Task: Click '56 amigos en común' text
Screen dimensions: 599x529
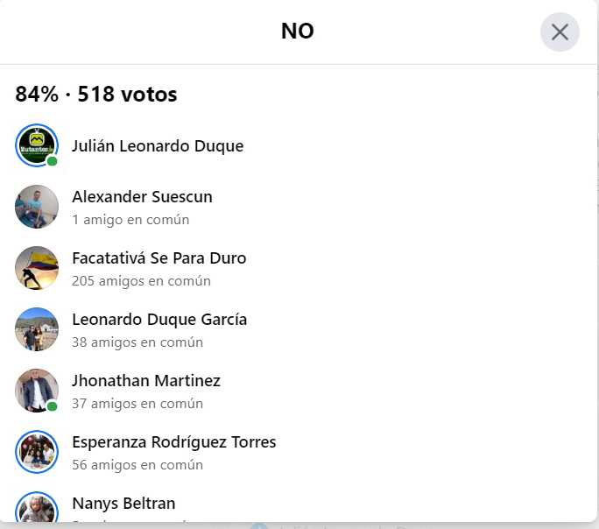Action: [137, 465]
